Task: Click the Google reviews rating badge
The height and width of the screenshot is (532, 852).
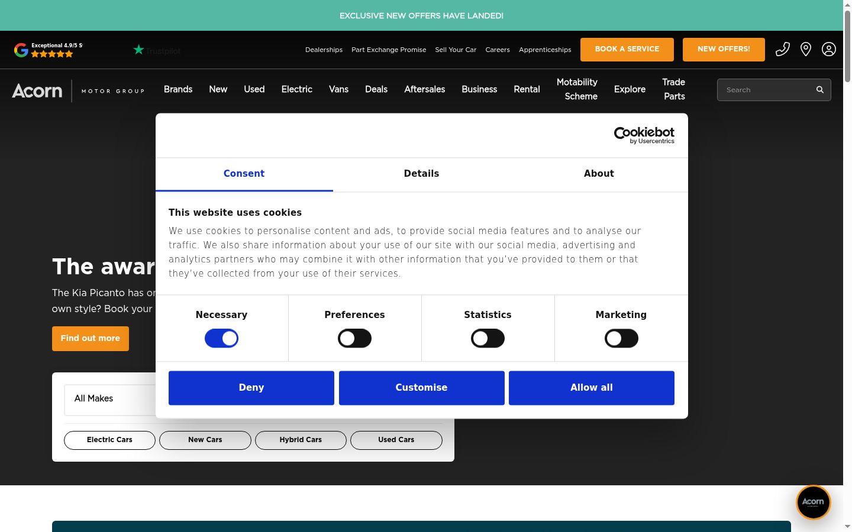Action: (49, 50)
